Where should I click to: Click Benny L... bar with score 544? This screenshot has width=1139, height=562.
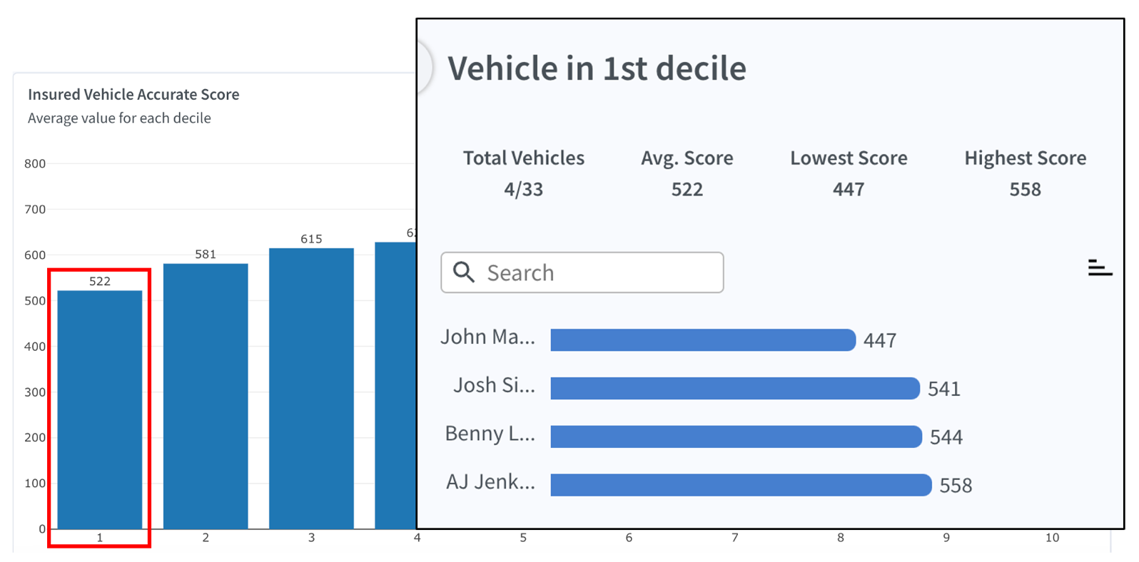click(736, 436)
